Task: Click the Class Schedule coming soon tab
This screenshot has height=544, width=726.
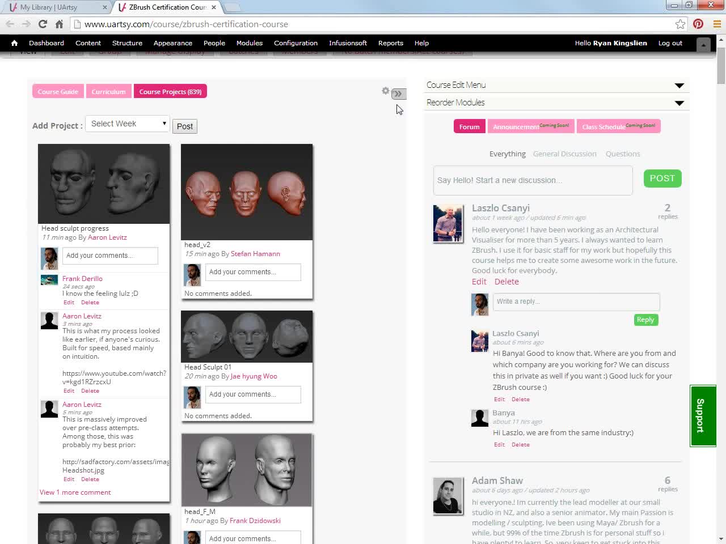Action: 619,126
